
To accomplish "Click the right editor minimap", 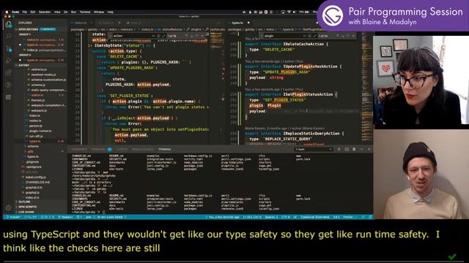I will click(x=366, y=88).
